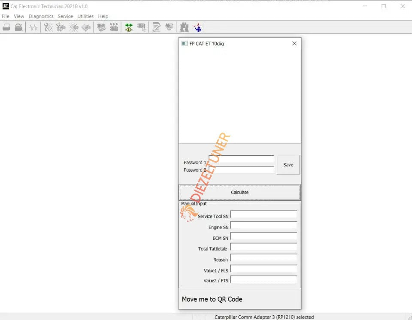The width and height of the screenshot is (412, 320).
Task: Click the ECM SN input field
Action: pyautogui.click(x=264, y=236)
